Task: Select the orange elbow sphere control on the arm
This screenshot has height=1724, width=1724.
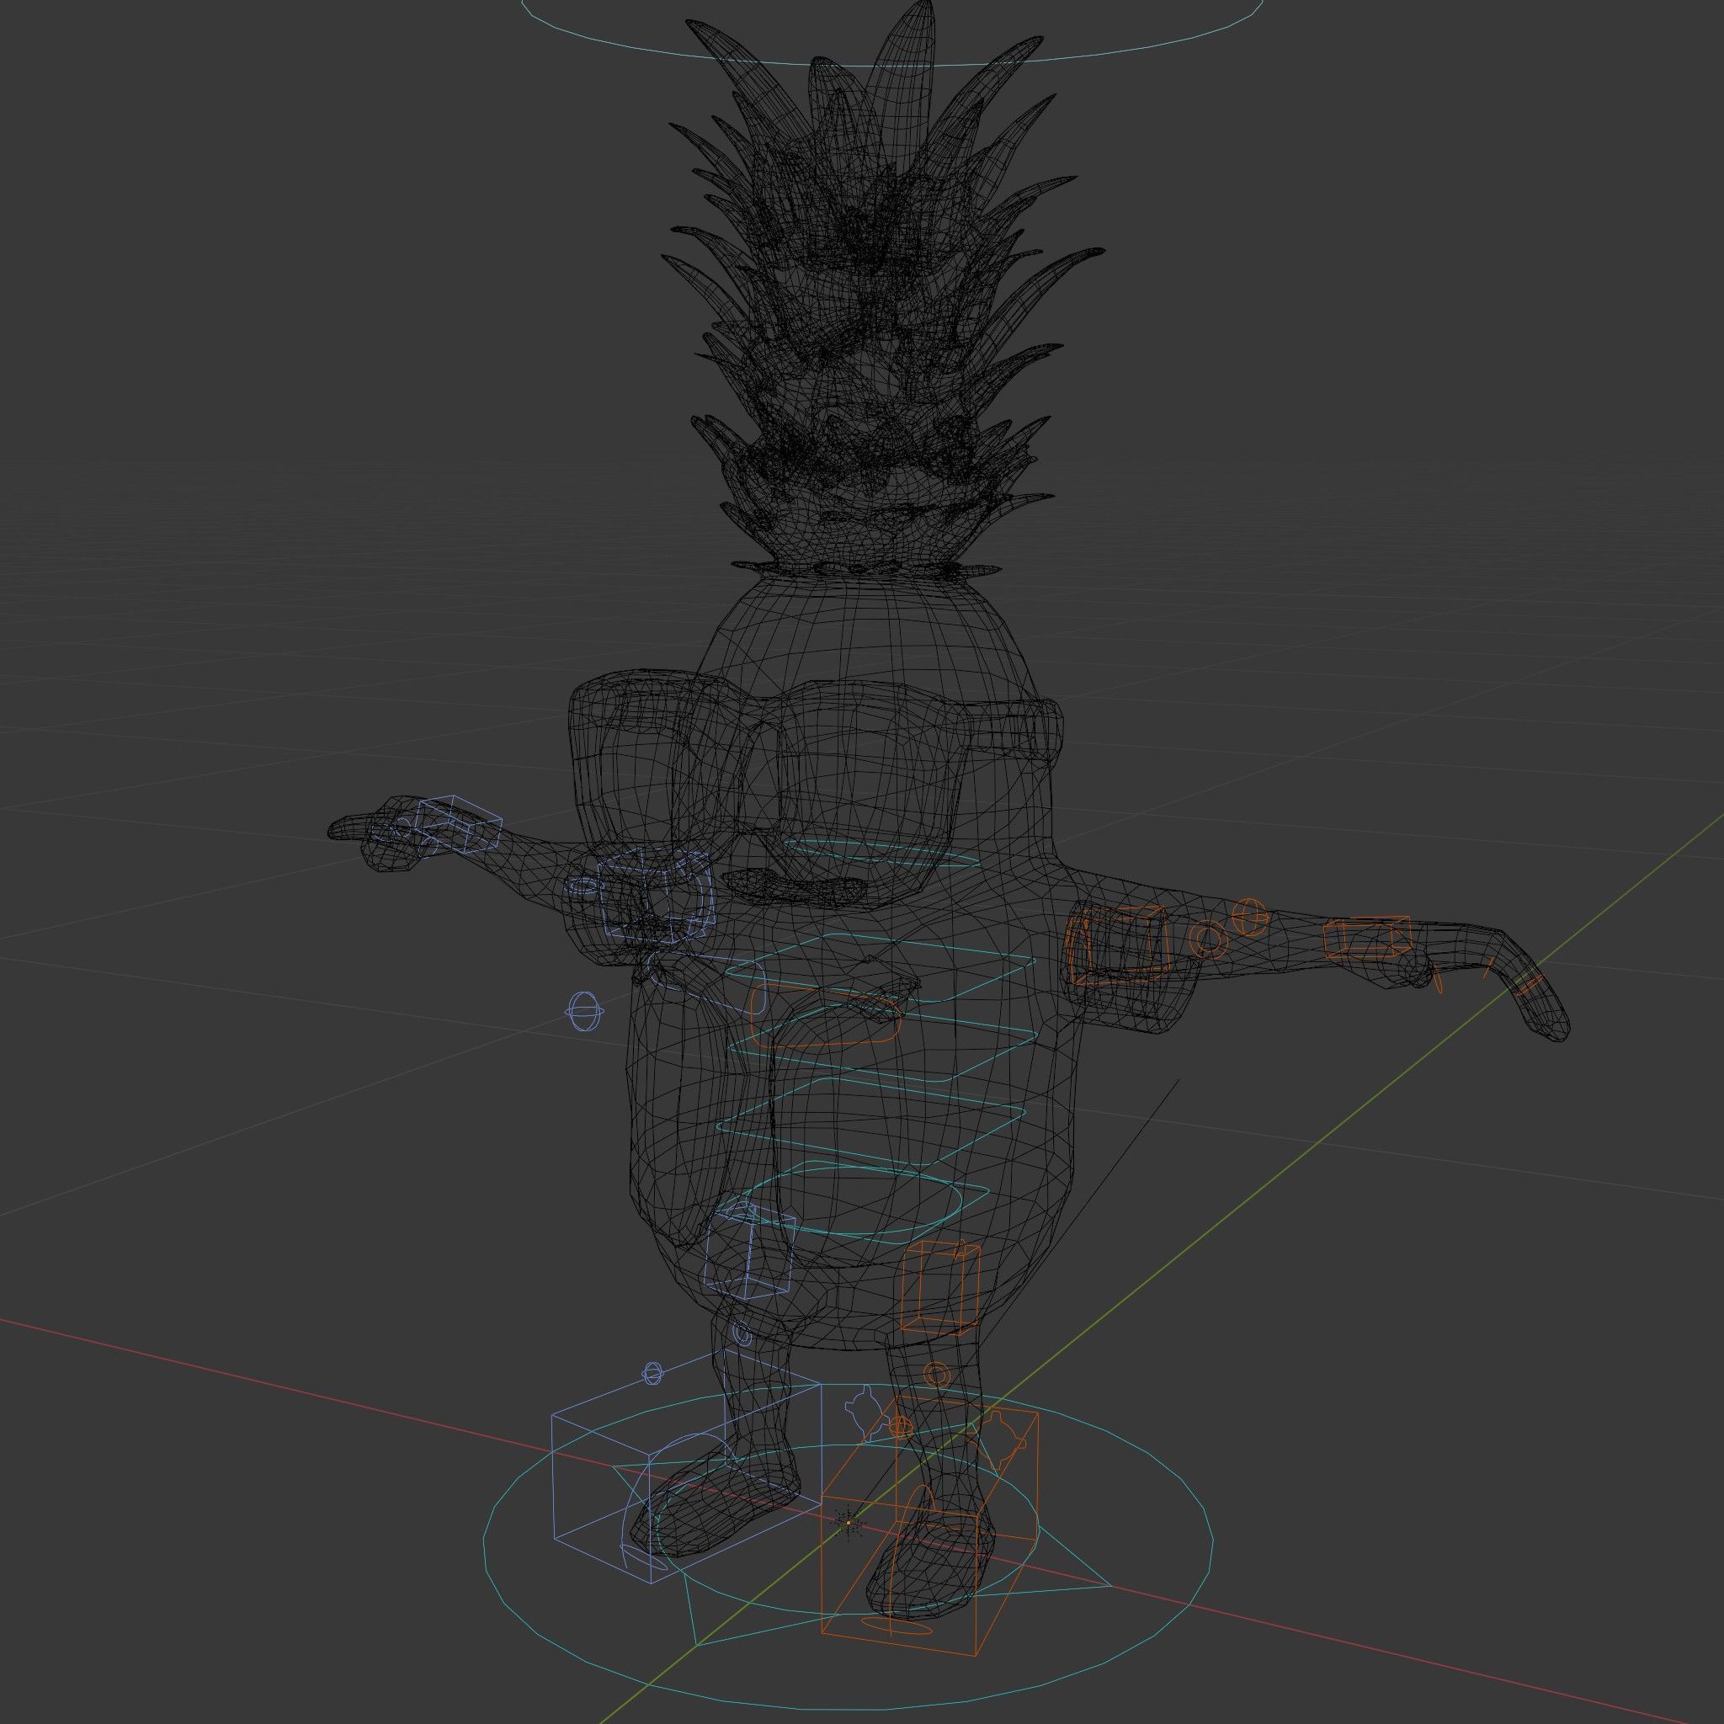Action: 1249,916
